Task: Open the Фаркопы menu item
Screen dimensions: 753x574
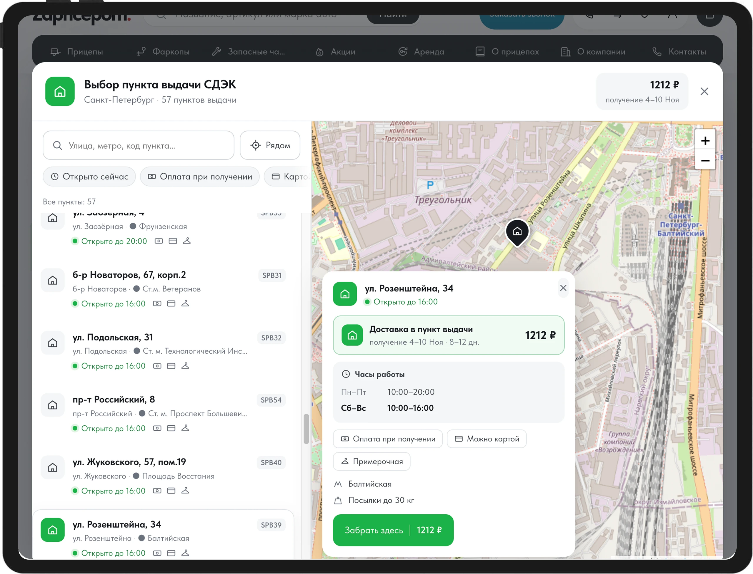Action: click(x=163, y=52)
